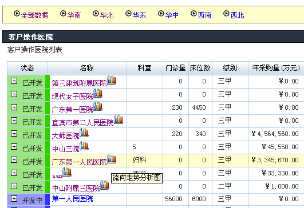Filter by 西南 region

pos(204,15)
